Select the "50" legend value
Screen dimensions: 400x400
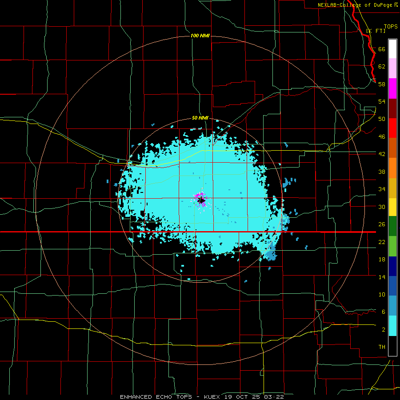coord(382,119)
